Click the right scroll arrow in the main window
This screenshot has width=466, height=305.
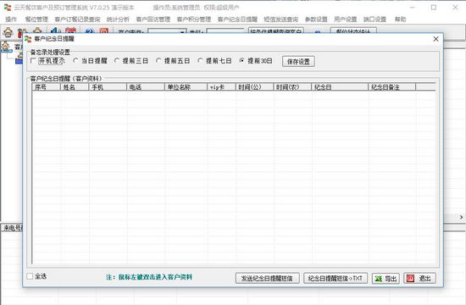pos(461,217)
